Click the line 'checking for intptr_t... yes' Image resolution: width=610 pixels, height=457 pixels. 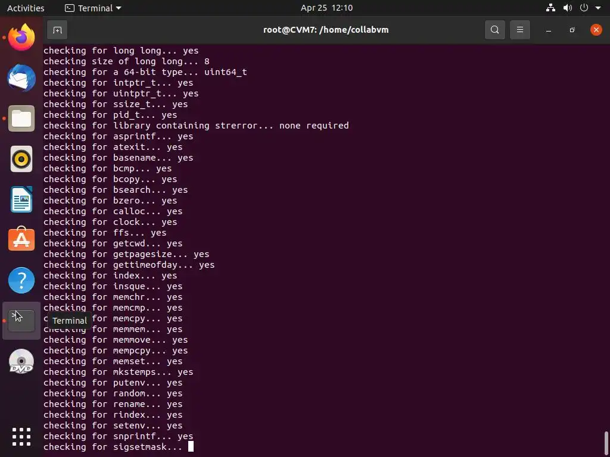(118, 83)
